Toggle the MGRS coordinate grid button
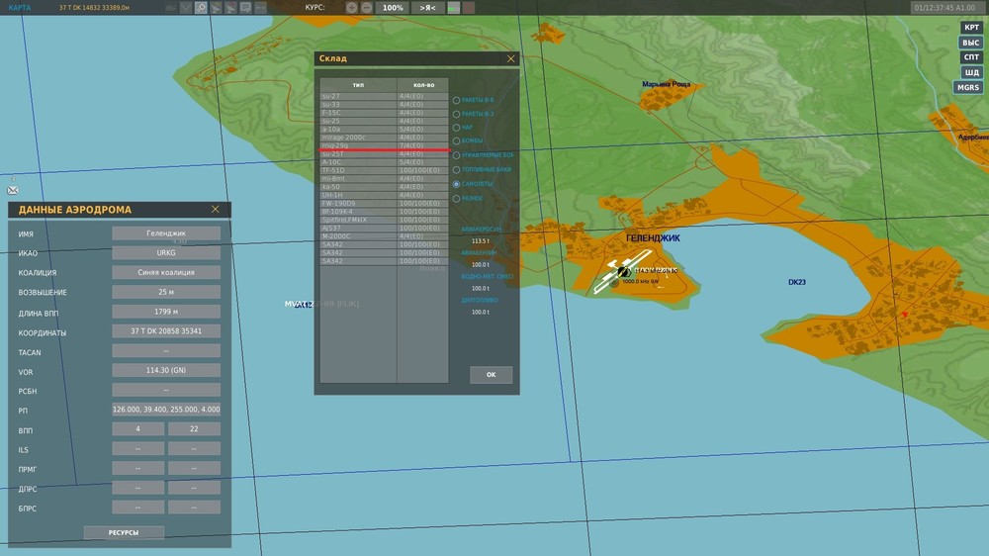 pyautogui.click(x=967, y=87)
